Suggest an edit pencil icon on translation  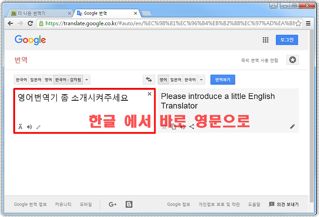click(292, 126)
